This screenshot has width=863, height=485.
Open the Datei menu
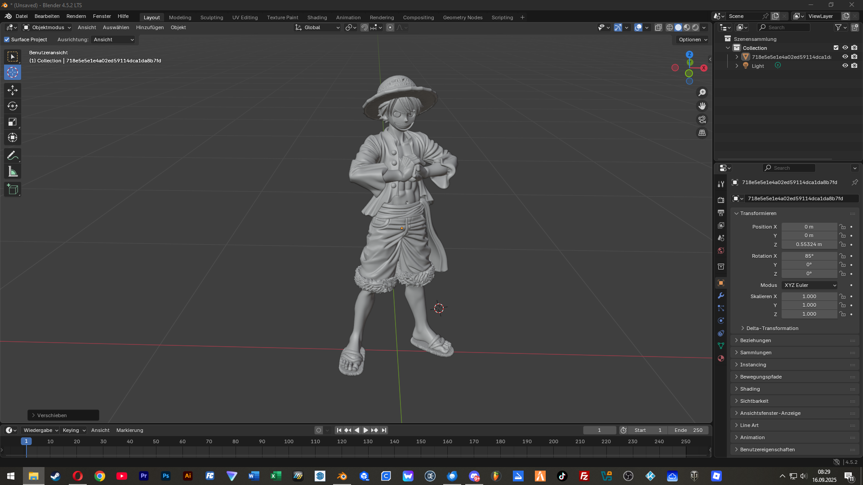[22, 16]
